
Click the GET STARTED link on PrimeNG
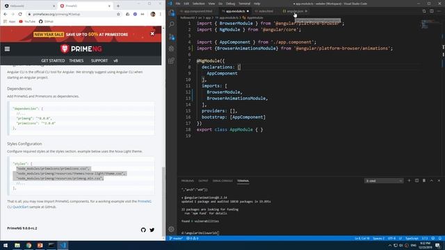(53, 60)
